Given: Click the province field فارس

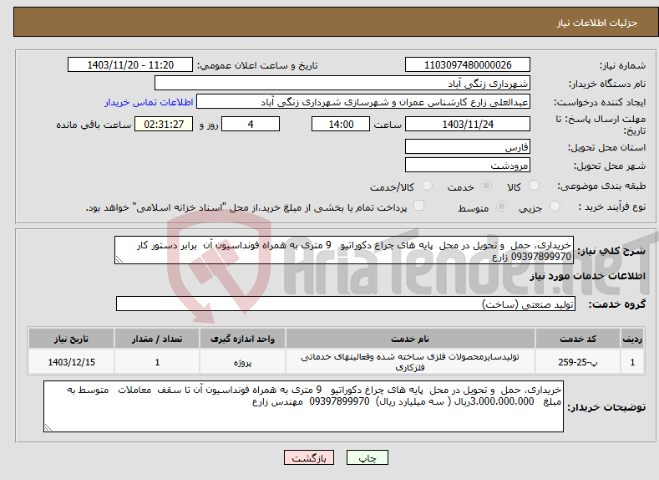Looking at the screenshot, I should tap(468, 147).
